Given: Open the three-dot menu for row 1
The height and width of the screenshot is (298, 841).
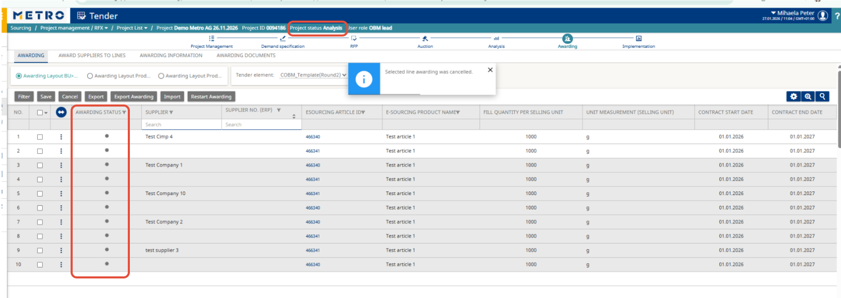Looking at the screenshot, I should [x=61, y=137].
